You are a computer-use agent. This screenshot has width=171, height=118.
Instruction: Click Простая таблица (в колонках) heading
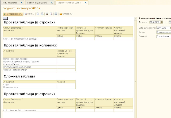click(x=30, y=45)
